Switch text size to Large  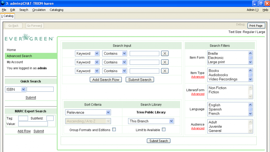(x=261, y=32)
